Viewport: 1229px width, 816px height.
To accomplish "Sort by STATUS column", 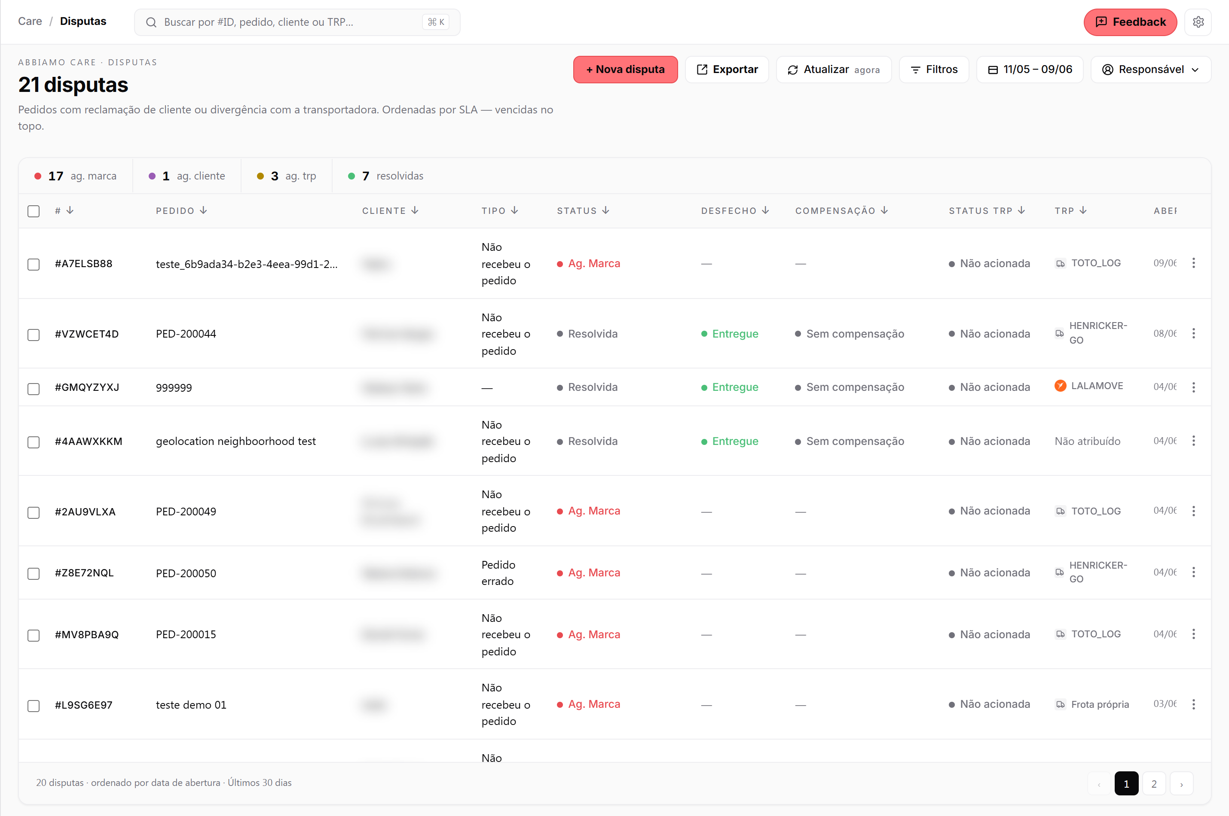I will [583, 210].
